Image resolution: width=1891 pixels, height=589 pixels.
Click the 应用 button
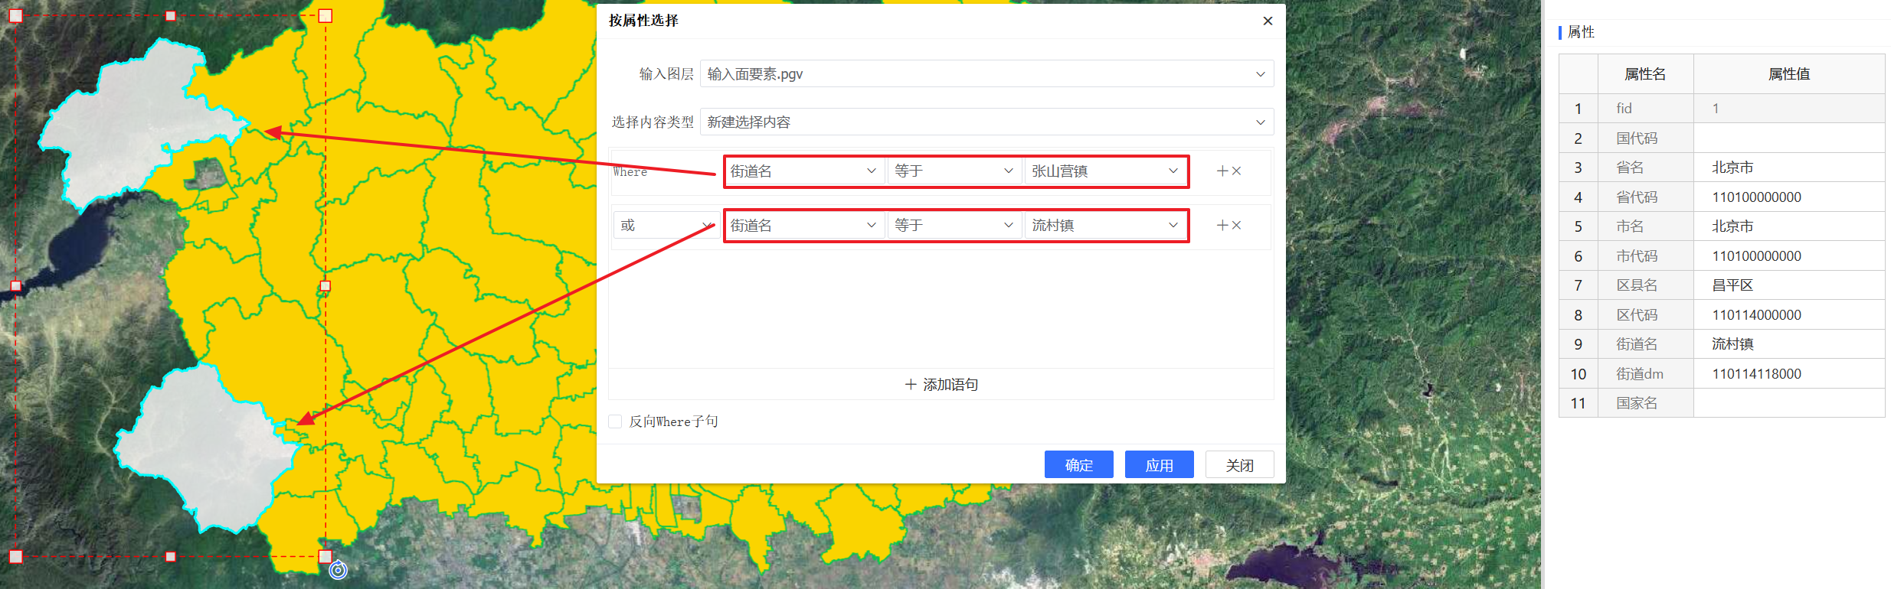click(1159, 465)
